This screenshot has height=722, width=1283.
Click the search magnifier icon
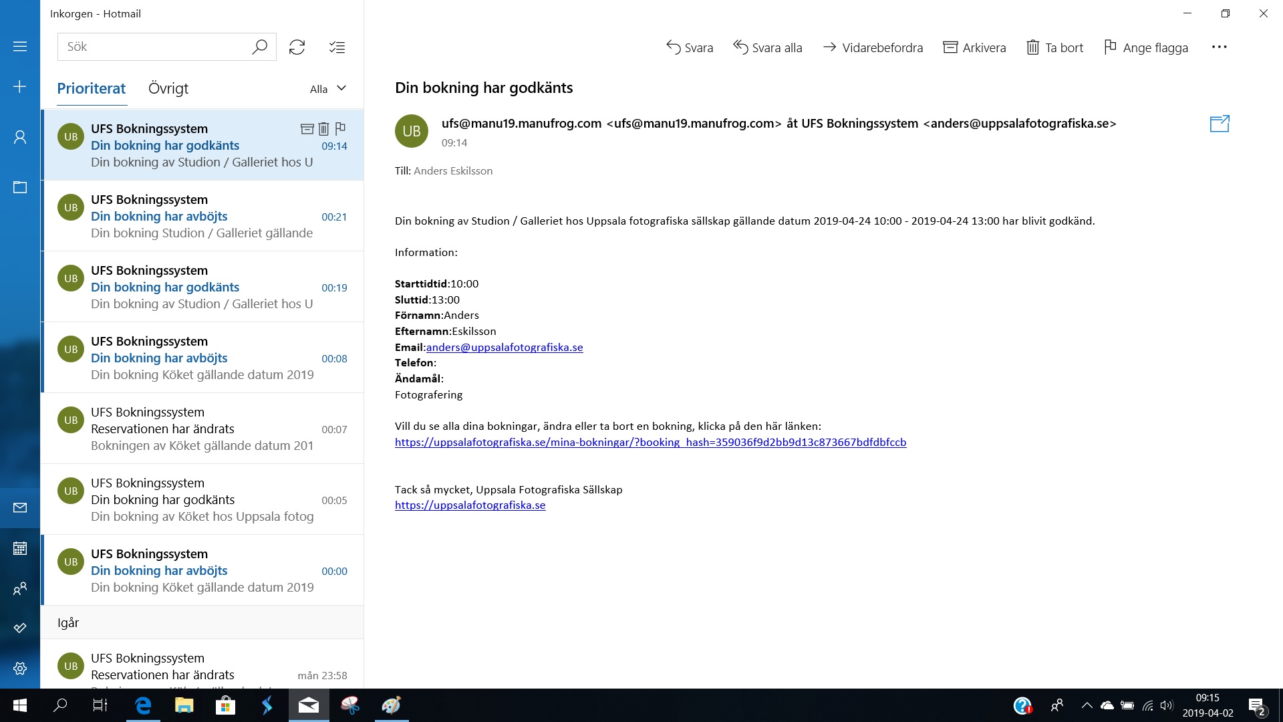[259, 47]
